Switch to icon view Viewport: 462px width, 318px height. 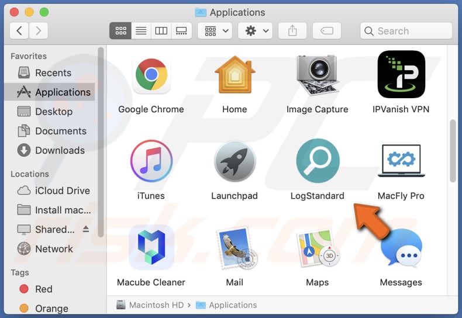click(120, 30)
